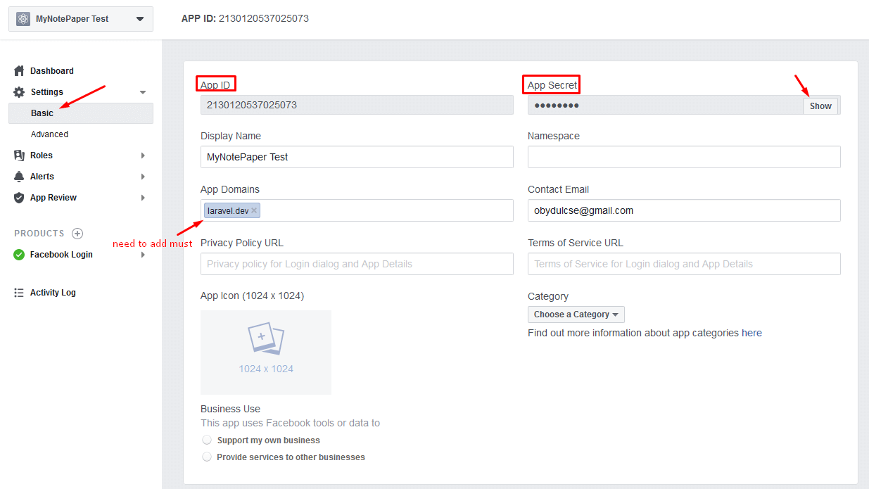Click the Activity Log list icon
Image resolution: width=869 pixels, height=489 pixels.
click(x=19, y=293)
